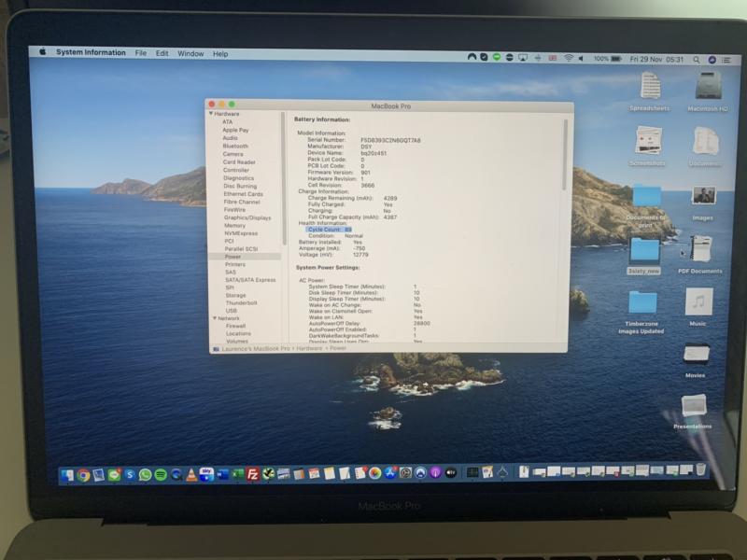Open Photos app from the Dock
The height and width of the screenshot is (560, 747).
point(375,473)
